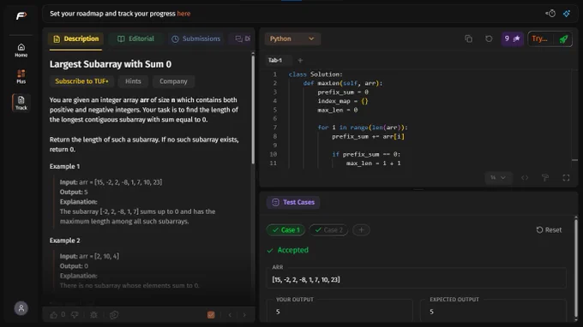The height and width of the screenshot is (327, 583).
Task: Expand editor with the fullscreen icon
Action: click(566, 178)
